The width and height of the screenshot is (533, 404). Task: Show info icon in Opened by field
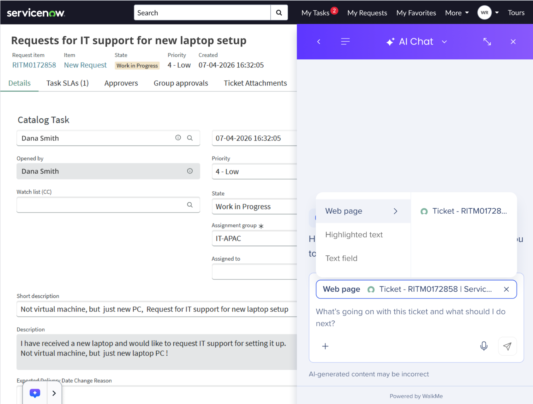coord(190,171)
